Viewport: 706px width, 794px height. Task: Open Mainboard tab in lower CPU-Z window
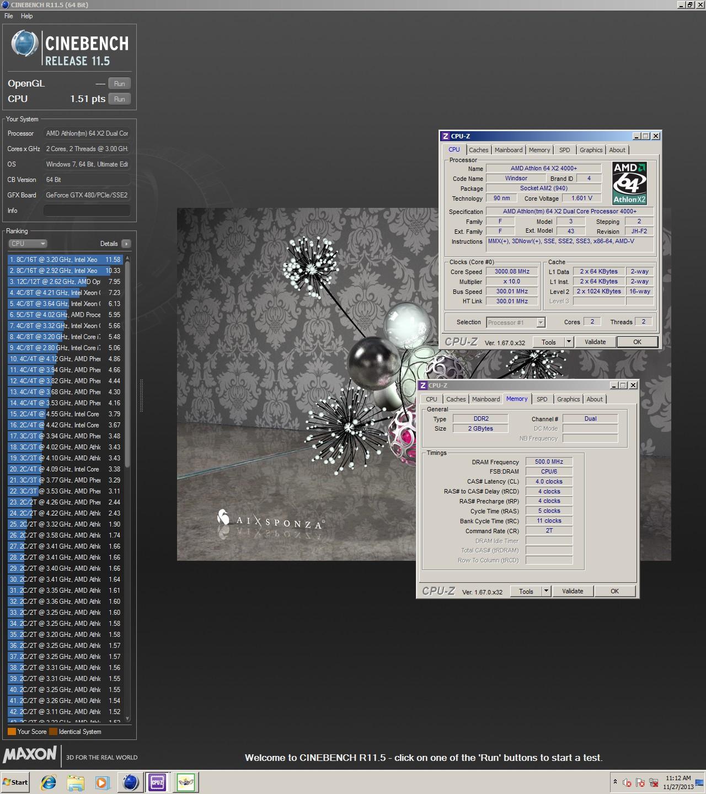pyautogui.click(x=486, y=399)
